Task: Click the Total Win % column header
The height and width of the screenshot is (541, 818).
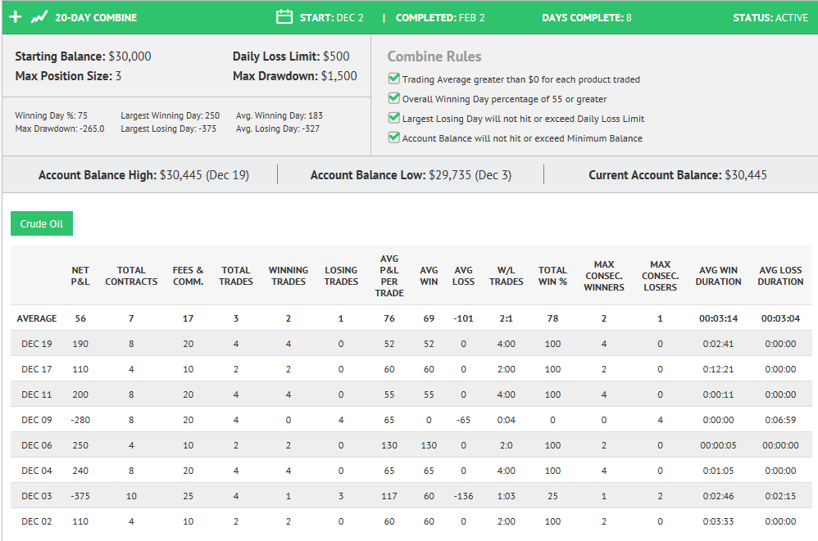Action: tap(552, 276)
